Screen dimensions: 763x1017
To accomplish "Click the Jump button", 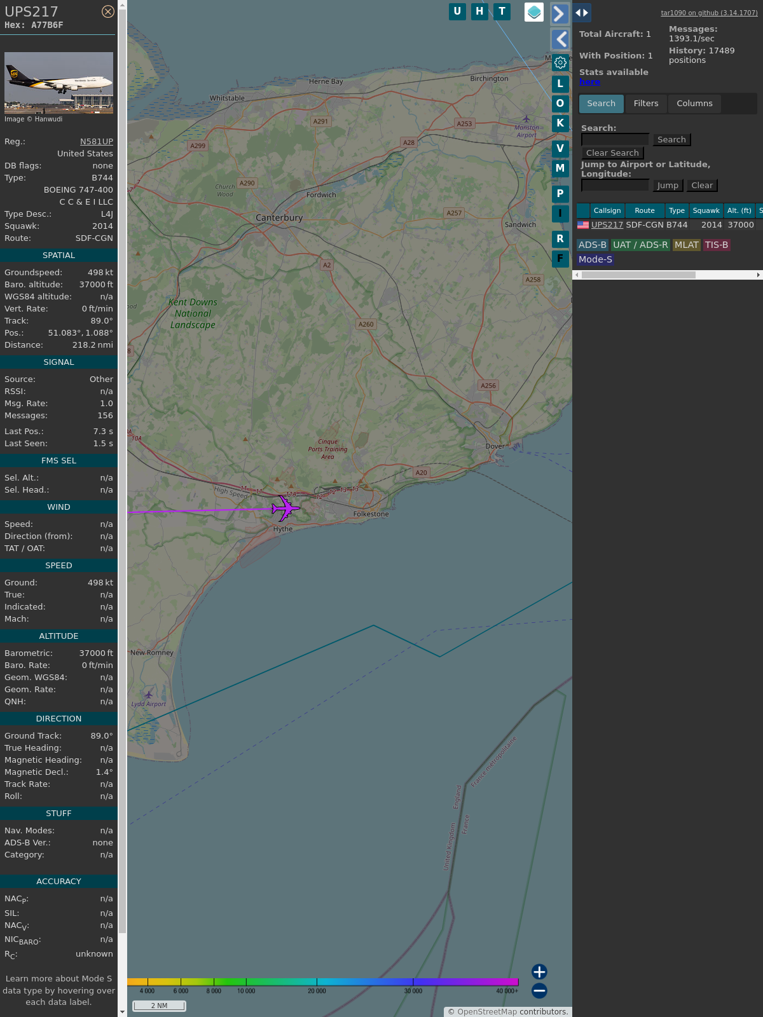I will point(668,186).
